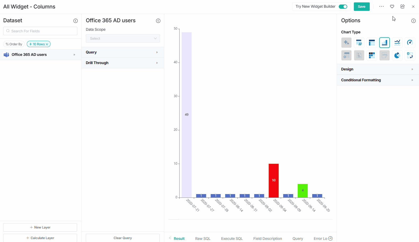The height and width of the screenshot is (242, 419).
Task: Choose the pie chart type icon
Action: tap(397, 55)
